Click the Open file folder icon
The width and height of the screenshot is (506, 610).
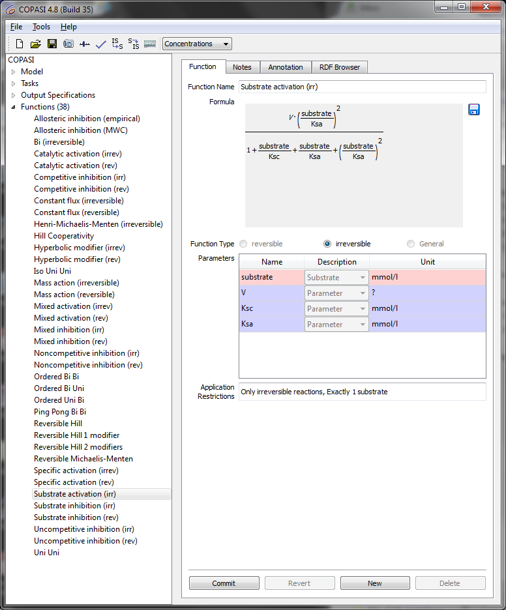36,44
